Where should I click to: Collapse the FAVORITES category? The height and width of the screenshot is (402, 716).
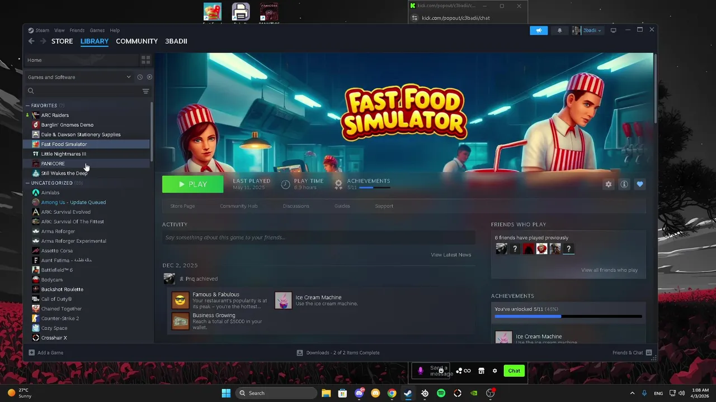(x=27, y=106)
